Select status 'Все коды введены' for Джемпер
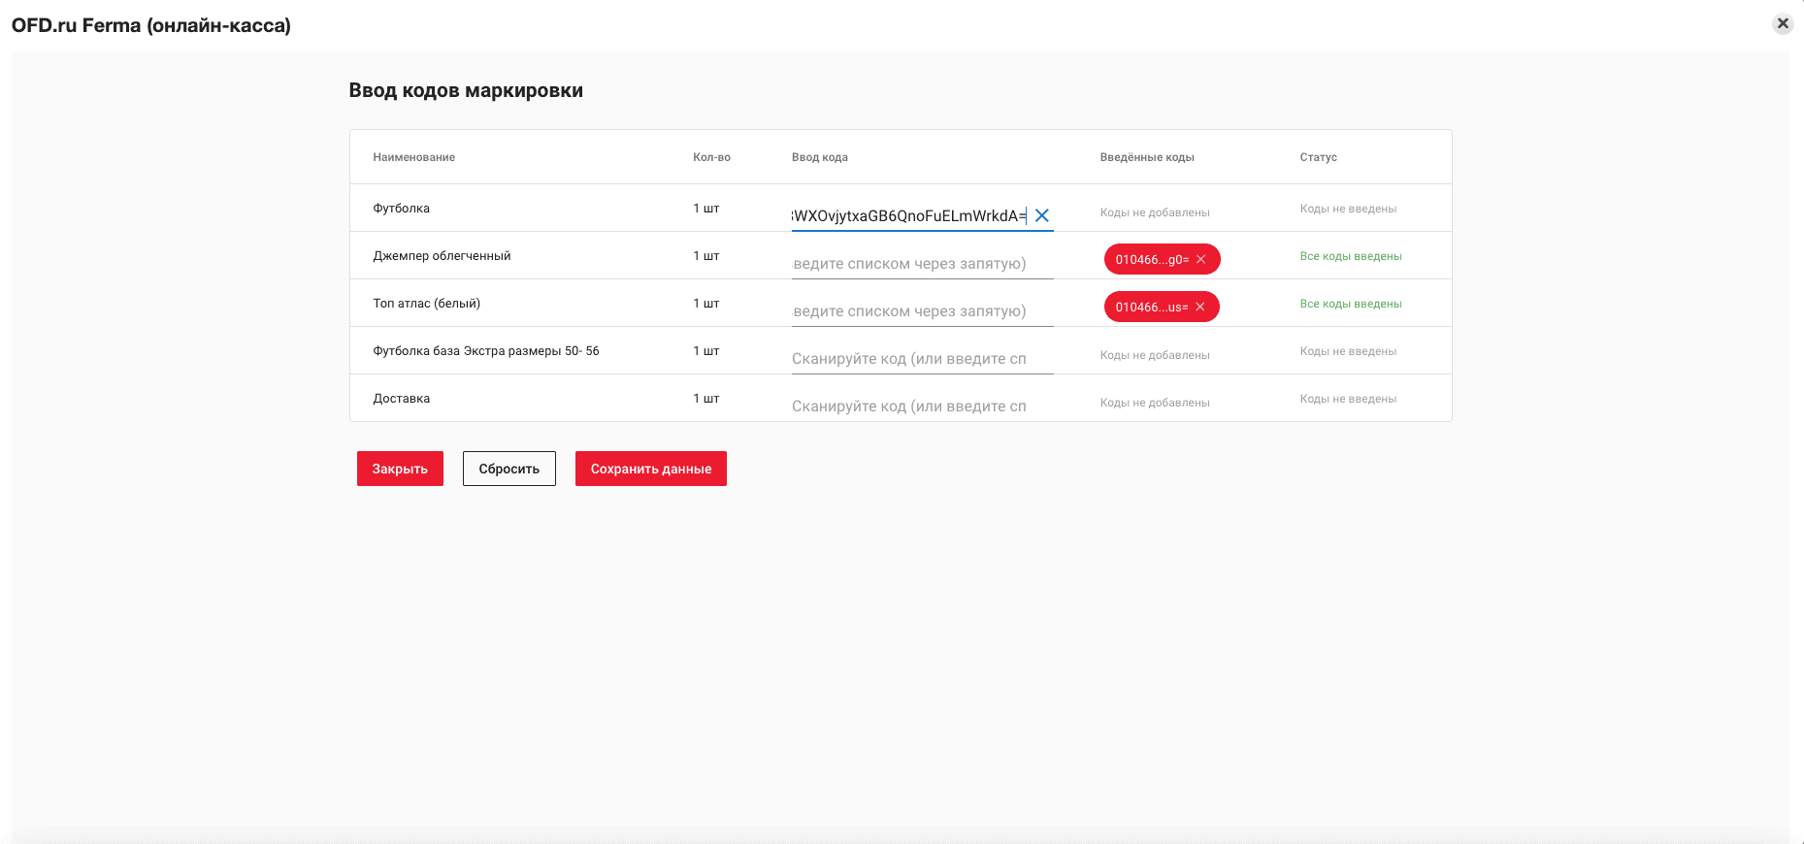This screenshot has height=844, width=1804. 1351,256
